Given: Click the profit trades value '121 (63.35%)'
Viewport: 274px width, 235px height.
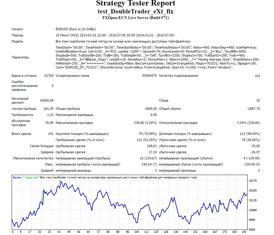Looking at the screenshot, I should tap(147, 140).
